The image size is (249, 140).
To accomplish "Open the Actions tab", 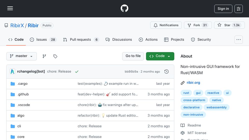I will [x=148, y=39].
